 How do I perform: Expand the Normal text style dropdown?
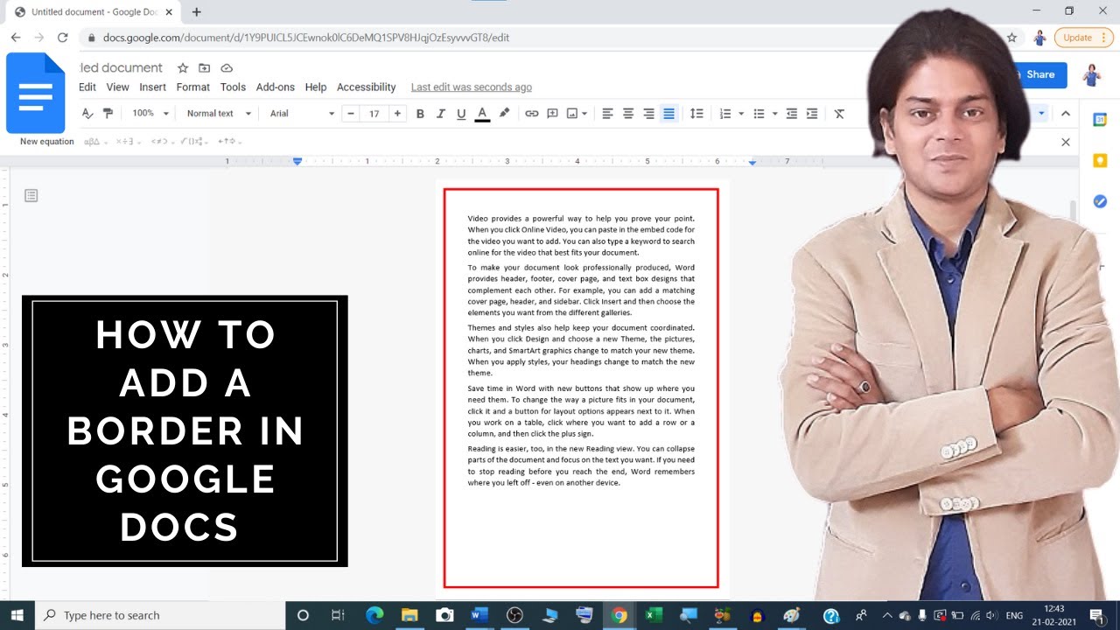point(219,114)
